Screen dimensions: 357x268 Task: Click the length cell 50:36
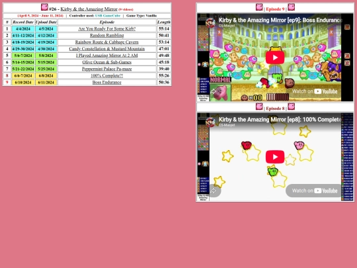coord(164,82)
